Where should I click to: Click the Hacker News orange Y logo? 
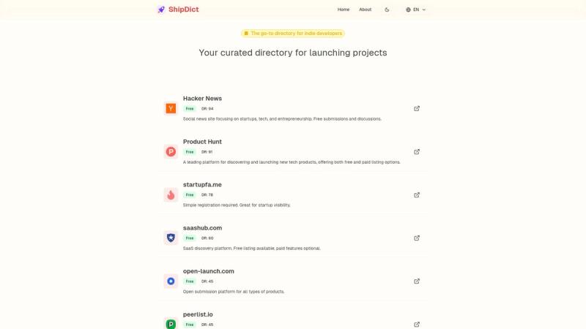coord(171,108)
